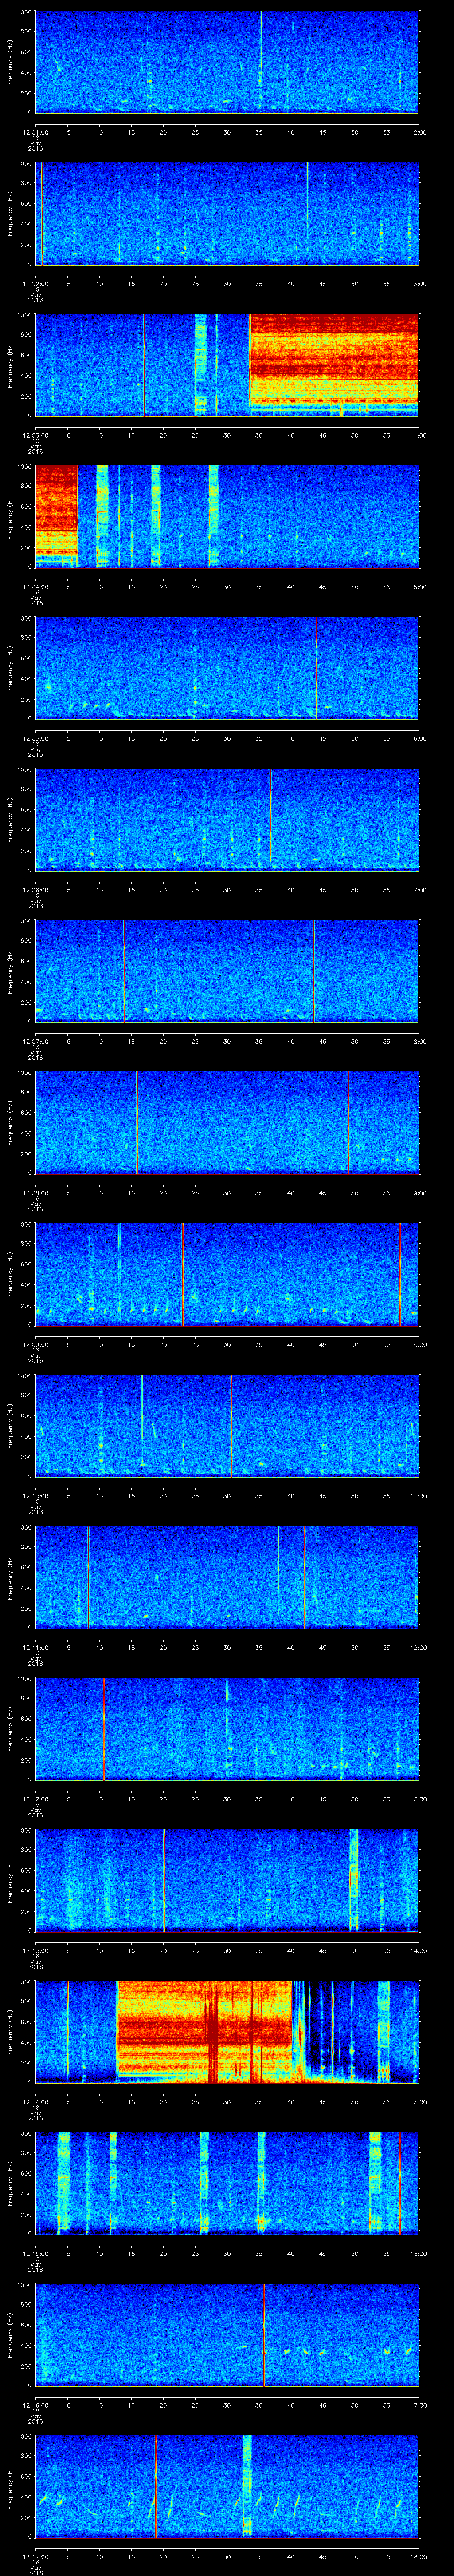Select the spectrogram panel beginning at 12:14:00

click(x=227, y=2032)
